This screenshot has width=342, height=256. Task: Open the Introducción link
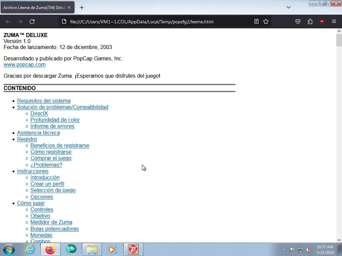pos(45,177)
